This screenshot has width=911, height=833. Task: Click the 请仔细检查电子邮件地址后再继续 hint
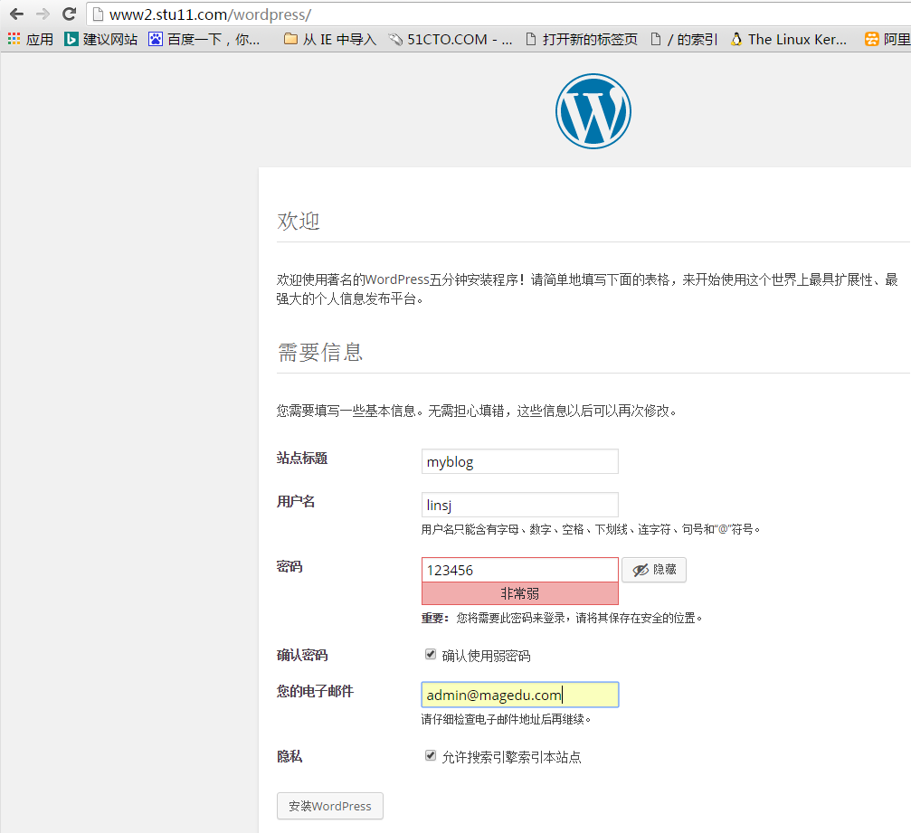pyautogui.click(x=506, y=719)
